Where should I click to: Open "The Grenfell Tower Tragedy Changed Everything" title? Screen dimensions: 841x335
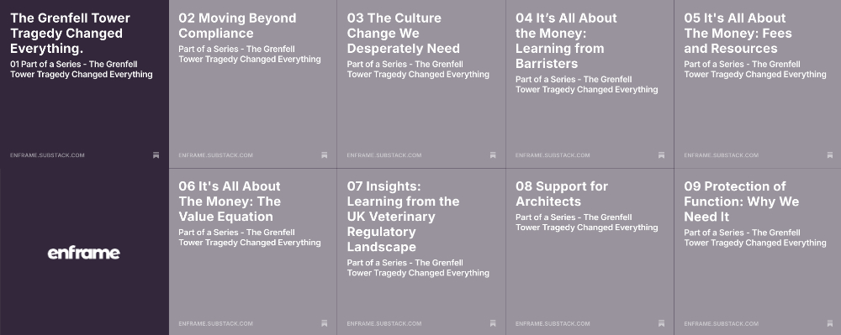click(71, 34)
